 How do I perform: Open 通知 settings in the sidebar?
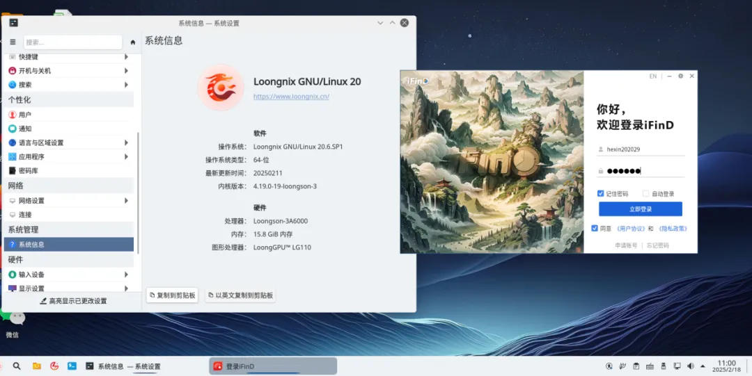tap(25, 129)
